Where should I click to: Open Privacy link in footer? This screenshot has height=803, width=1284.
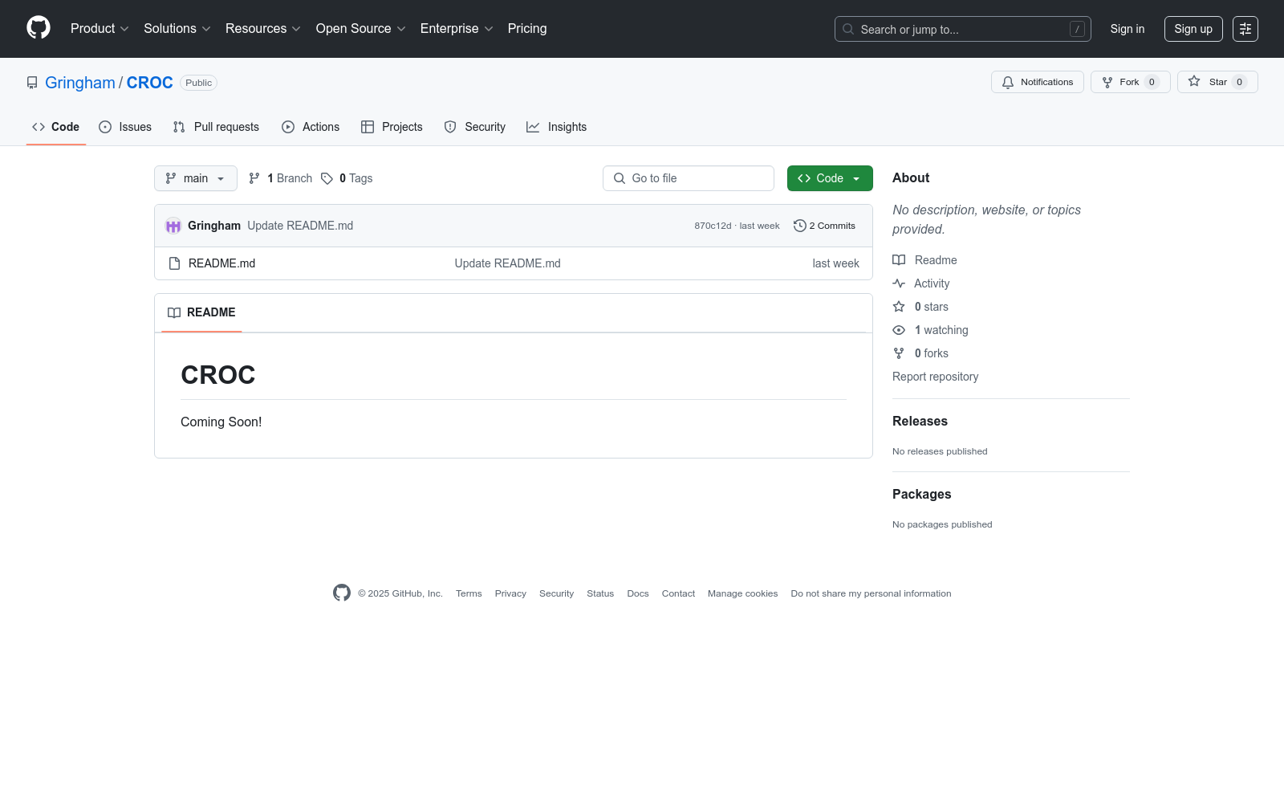click(x=510, y=593)
